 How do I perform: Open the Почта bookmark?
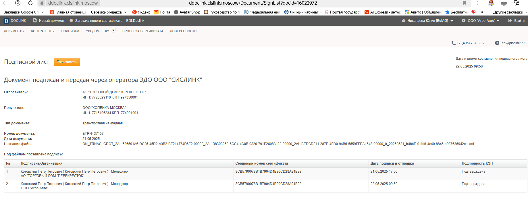tap(162, 12)
